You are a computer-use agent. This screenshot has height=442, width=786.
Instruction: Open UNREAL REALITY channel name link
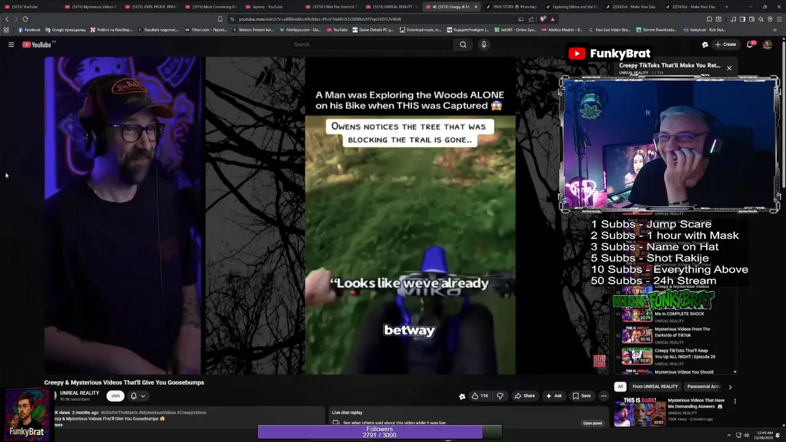coord(79,393)
